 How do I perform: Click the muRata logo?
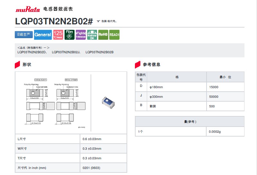point(28,9)
